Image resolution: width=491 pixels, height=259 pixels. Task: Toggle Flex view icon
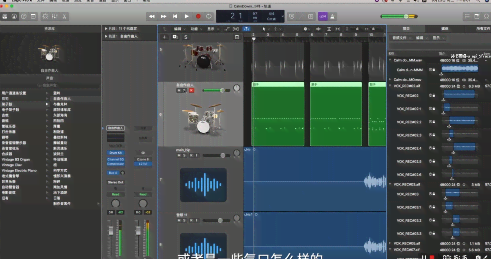pos(236,29)
